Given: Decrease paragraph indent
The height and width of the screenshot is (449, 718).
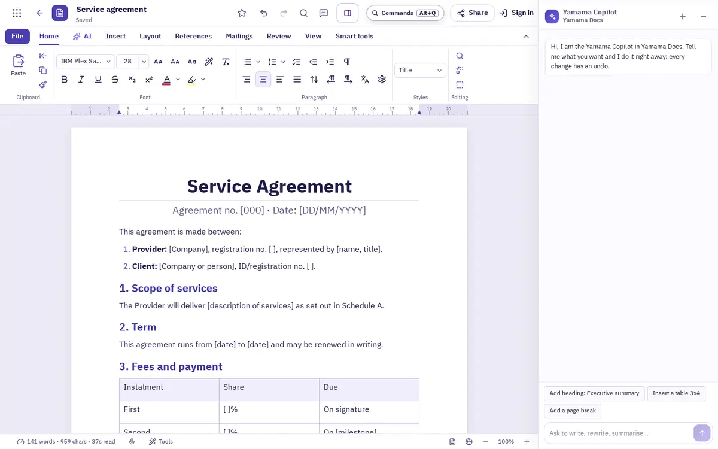Looking at the screenshot, I should [313, 62].
